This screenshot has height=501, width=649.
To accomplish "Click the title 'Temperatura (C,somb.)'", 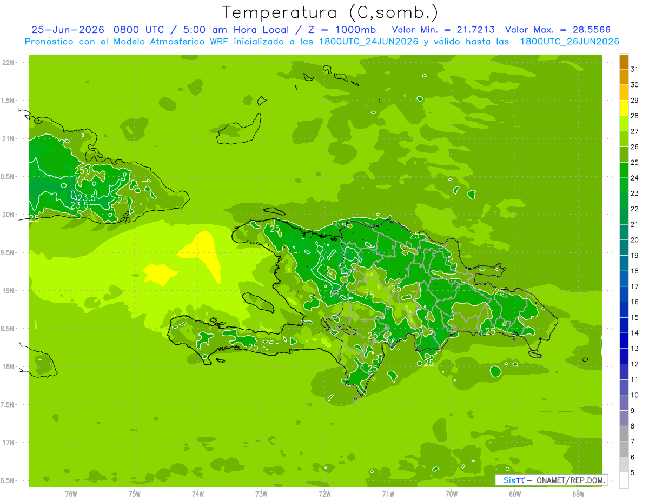I will pos(330,13).
